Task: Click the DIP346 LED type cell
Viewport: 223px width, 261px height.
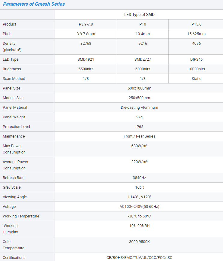Action: pyautogui.click(x=196, y=59)
